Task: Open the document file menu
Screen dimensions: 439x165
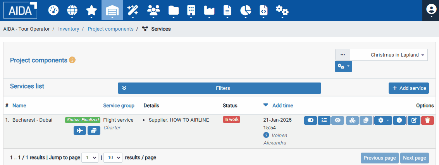Action: 227,10
